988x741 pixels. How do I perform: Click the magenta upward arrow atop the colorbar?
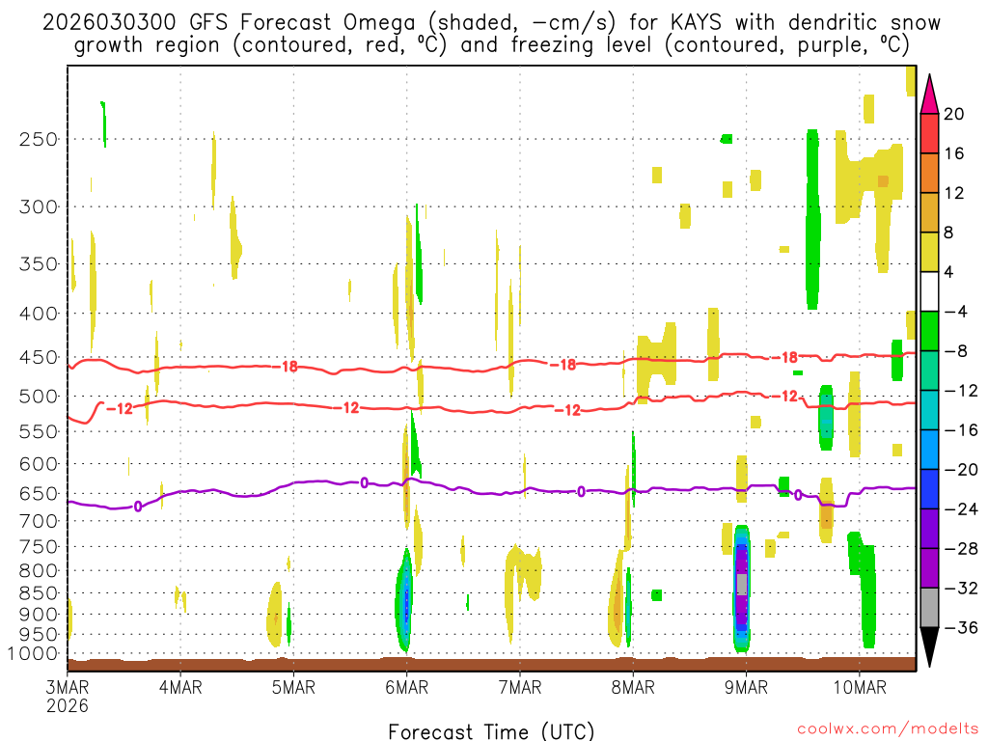(929, 94)
